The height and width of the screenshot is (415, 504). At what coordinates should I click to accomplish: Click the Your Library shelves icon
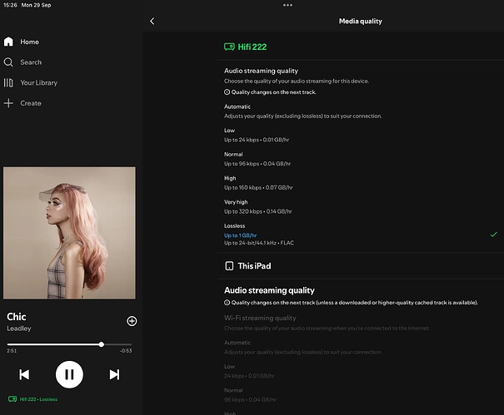[8, 83]
